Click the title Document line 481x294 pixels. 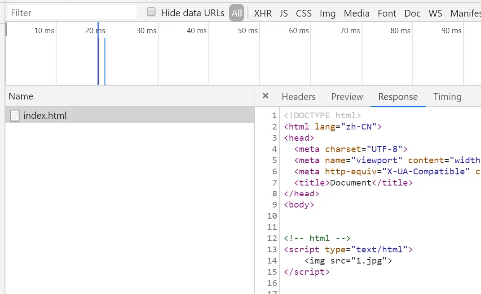tap(353, 183)
